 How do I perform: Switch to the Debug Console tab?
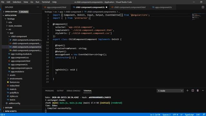(x=73, y=91)
